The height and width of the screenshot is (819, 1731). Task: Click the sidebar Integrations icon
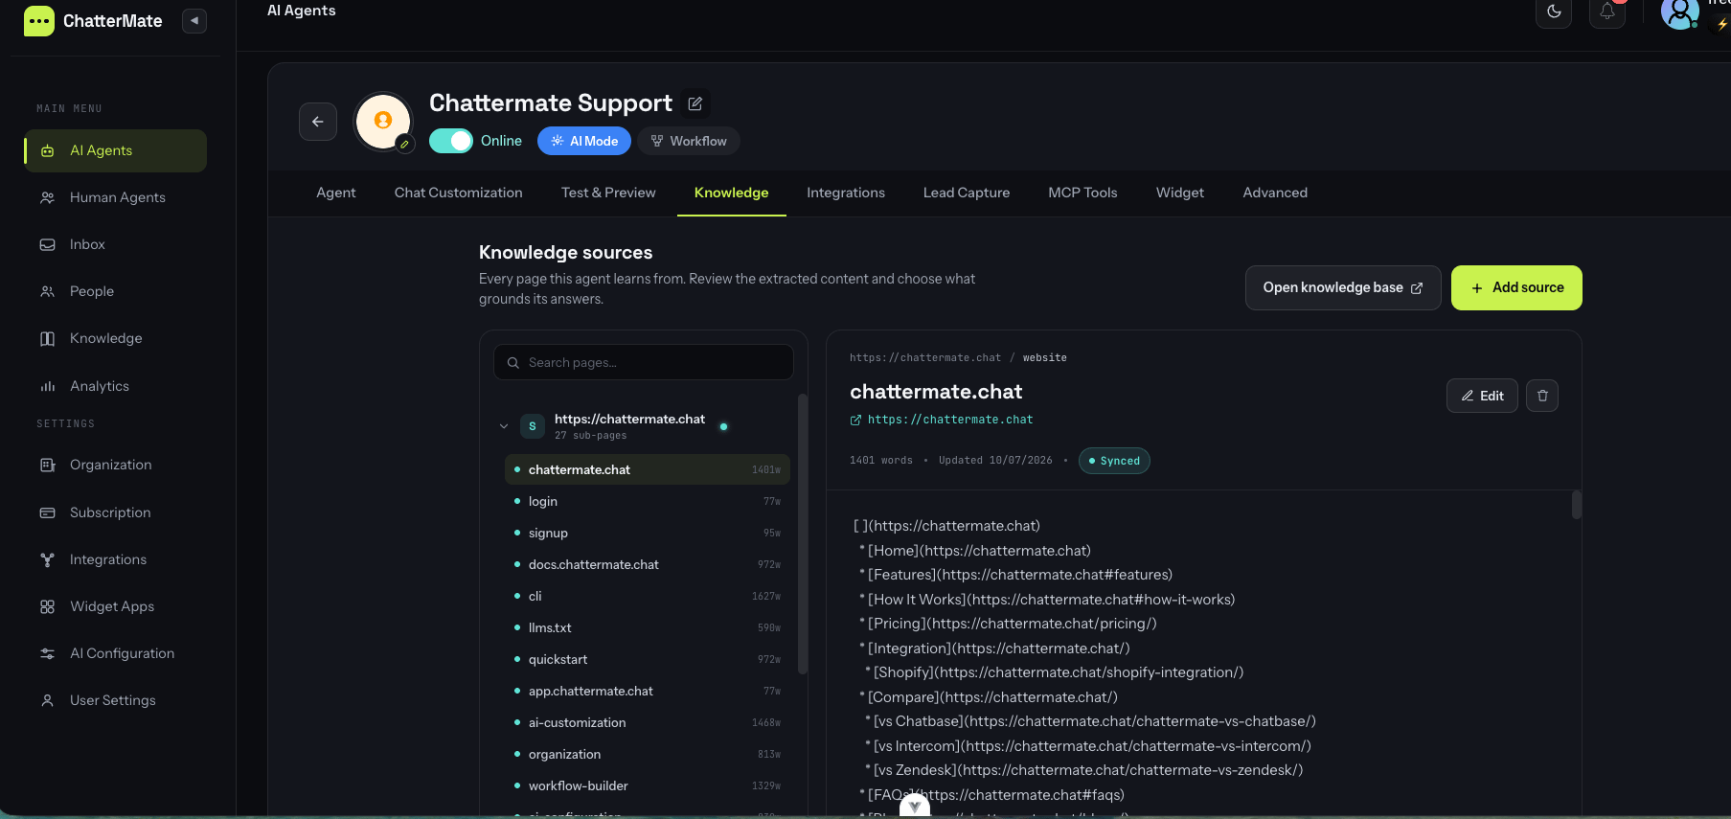click(x=47, y=559)
